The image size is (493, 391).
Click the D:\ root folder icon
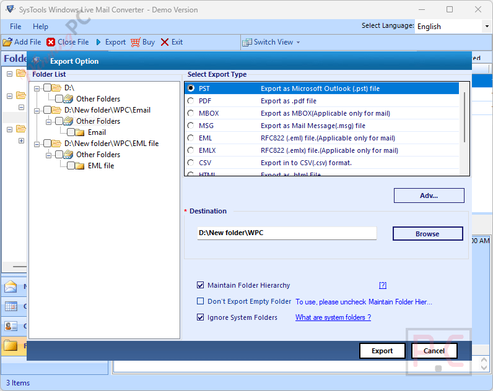[x=56, y=88]
